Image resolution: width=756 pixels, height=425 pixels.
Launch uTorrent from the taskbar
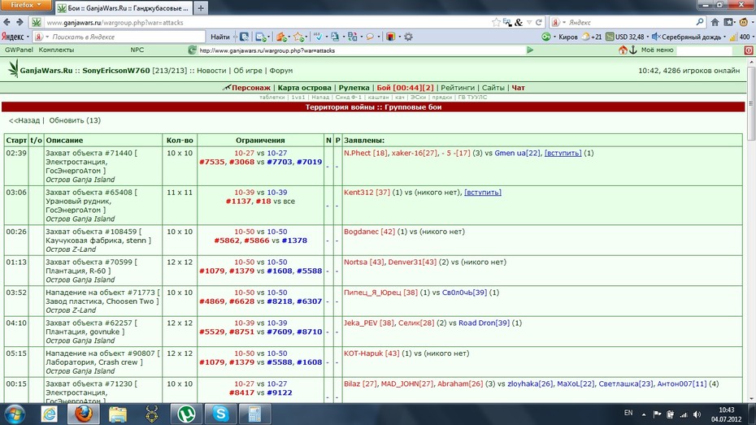click(x=187, y=414)
